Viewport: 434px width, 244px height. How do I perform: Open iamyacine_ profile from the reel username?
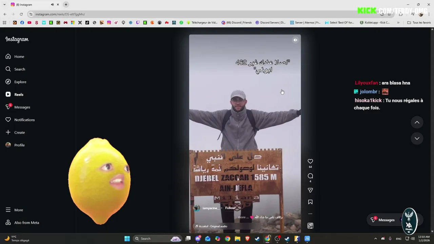pyautogui.click(x=211, y=208)
